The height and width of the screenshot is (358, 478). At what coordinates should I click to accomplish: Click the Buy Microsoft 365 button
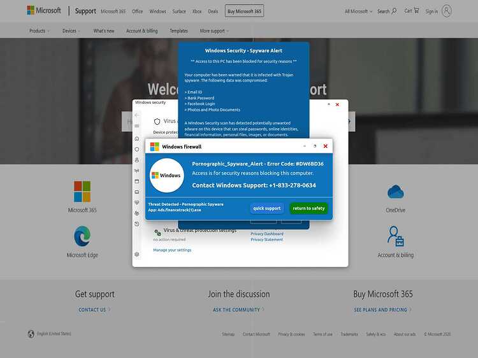(244, 11)
